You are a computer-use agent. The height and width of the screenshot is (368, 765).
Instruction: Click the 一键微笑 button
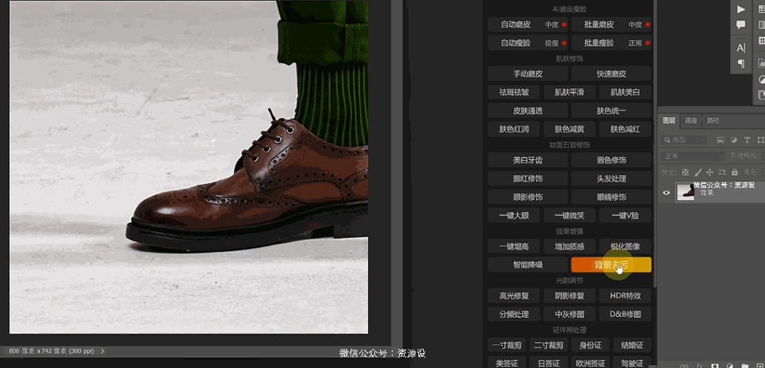pyautogui.click(x=569, y=216)
